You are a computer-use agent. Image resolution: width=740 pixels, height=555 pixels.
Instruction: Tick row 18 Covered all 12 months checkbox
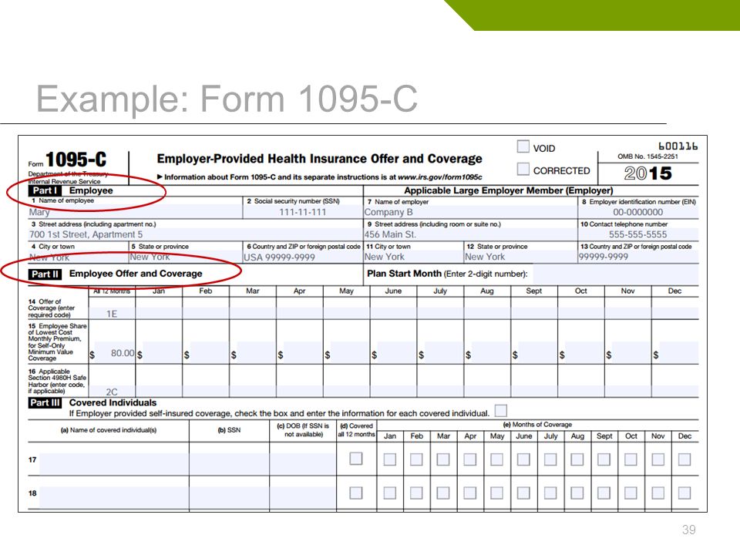(356, 493)
